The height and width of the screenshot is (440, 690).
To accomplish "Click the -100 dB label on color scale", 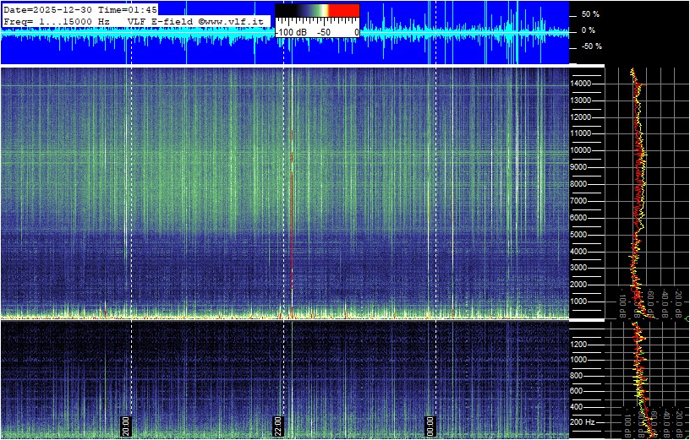I will click(x=292, y=32).
